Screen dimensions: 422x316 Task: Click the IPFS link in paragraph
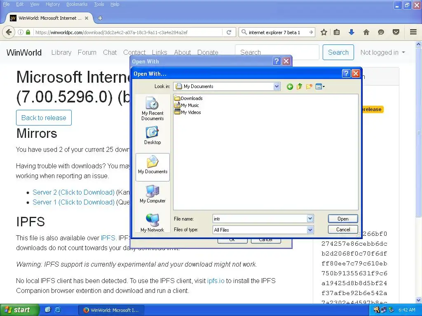[x=108, y=238]
